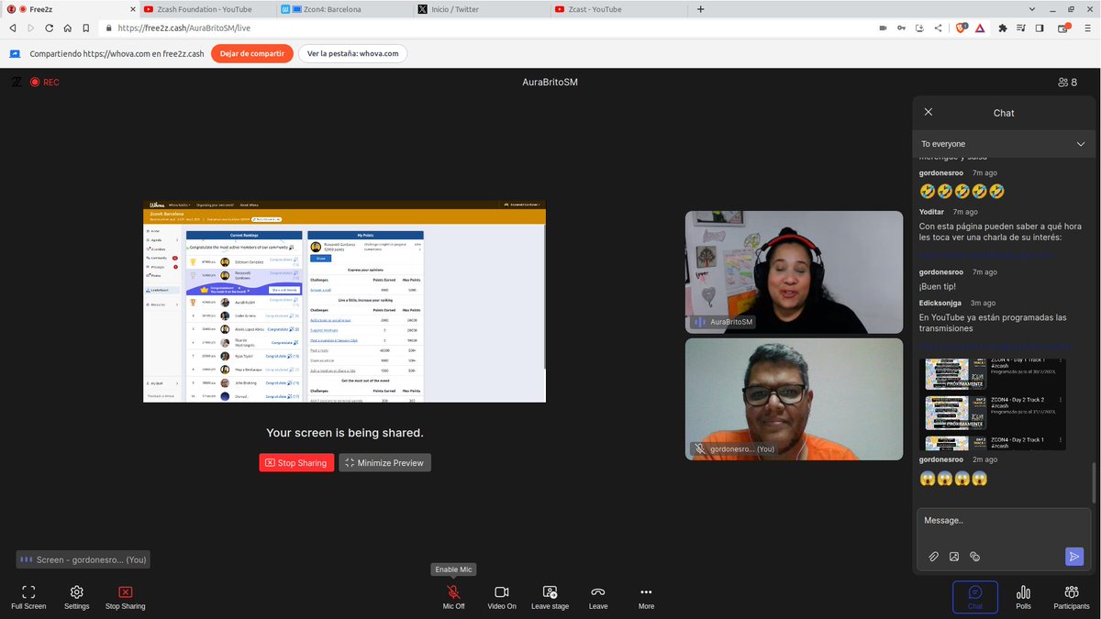Click the shared whova screen preview
This screenshot has height=619, width=1101.
pyautogui.click(x=344, y=301)
